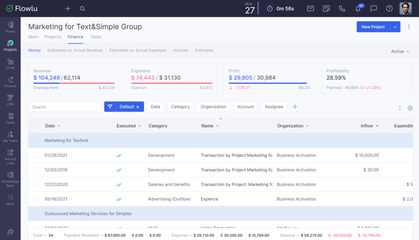This screenshot has width=419, height=240.
Task: Open the Account filter dropdown
Action: tap(246, 107)
